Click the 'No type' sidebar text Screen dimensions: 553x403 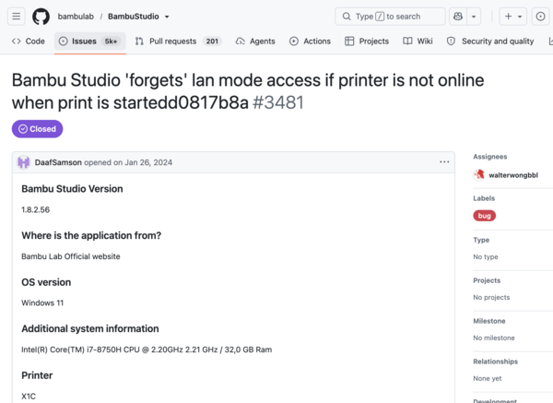486,257
